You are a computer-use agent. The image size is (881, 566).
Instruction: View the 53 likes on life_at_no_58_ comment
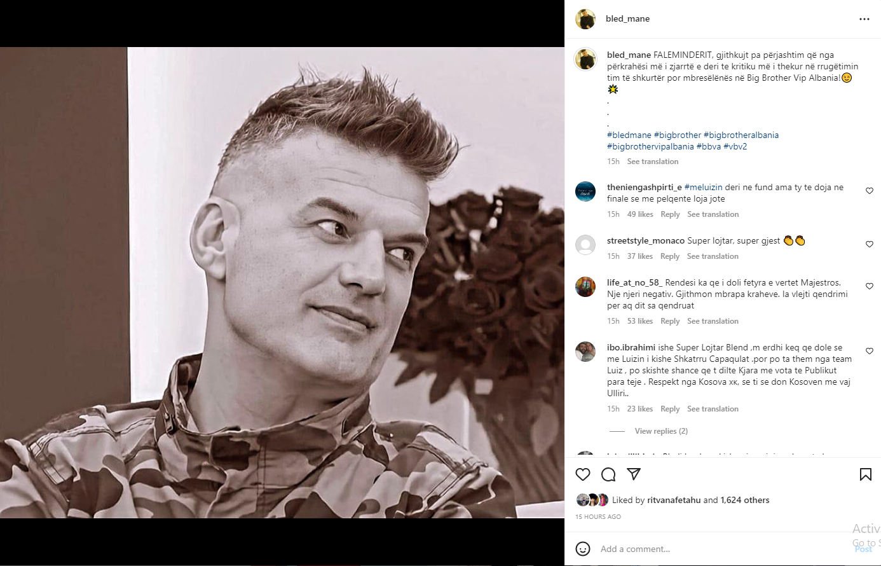pyautogui.click(x=640, y=321)
